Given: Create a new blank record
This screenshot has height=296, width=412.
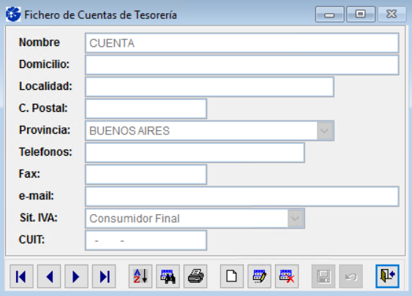Looking at the screenshot, I should (232, 276).
